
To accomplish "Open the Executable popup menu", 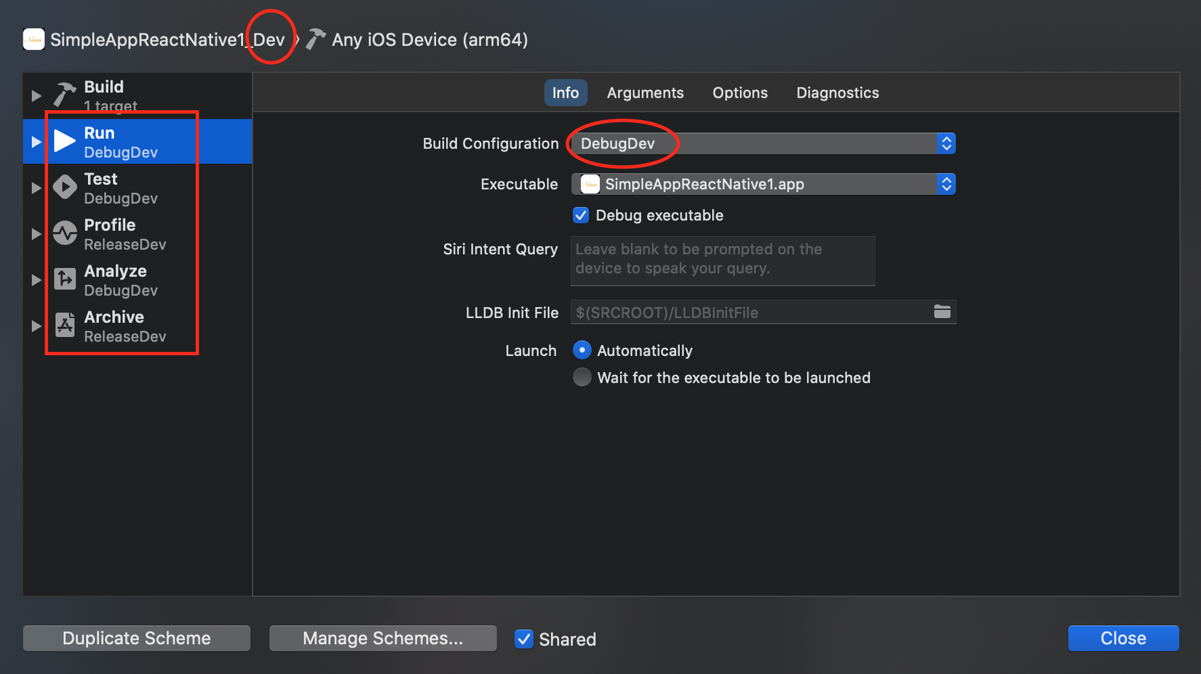I will click(x=763, y=184).
